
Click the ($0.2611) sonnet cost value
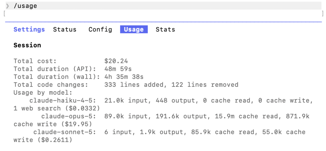click(55, 140)
